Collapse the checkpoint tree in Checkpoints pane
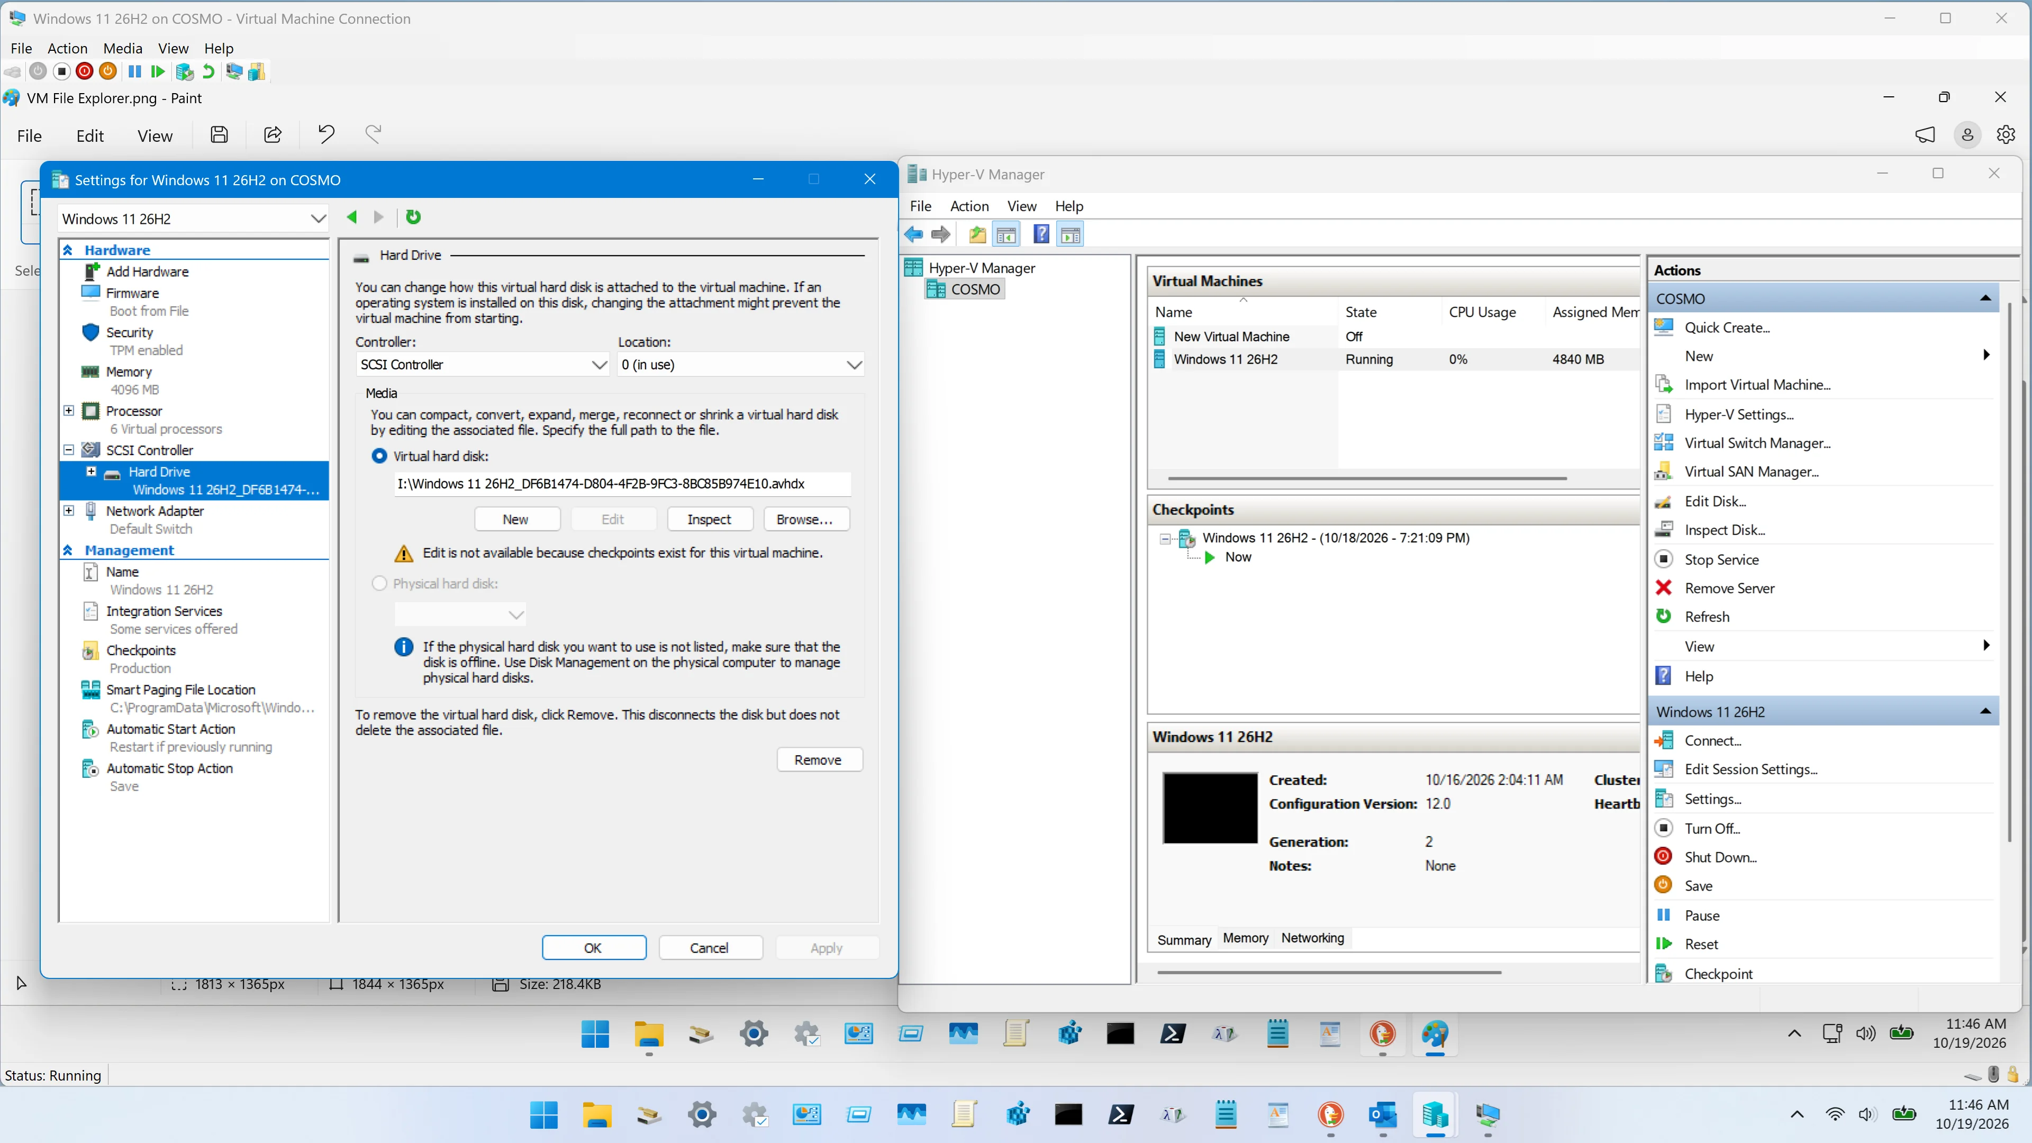The width and height of the screenshot is (2032, 1143). pos(1165,539)
